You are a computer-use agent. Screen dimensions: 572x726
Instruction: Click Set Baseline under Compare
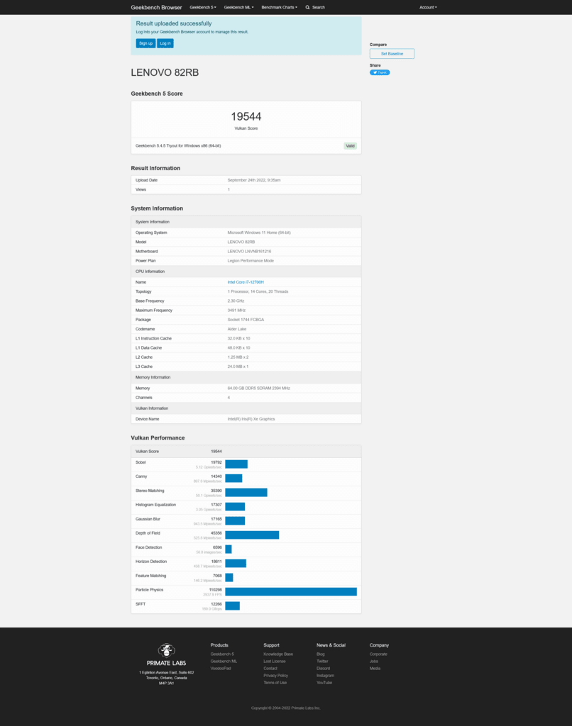[392, 54]
